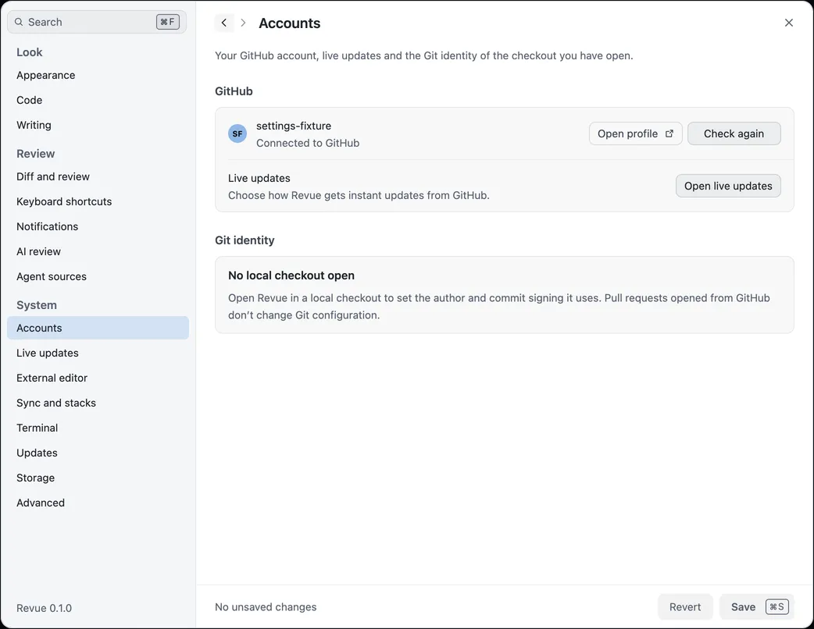Image resolution: width=814 pixels, height=629 pixels.
Task: Click the Git identity section heading
Action: pos(245,240)
